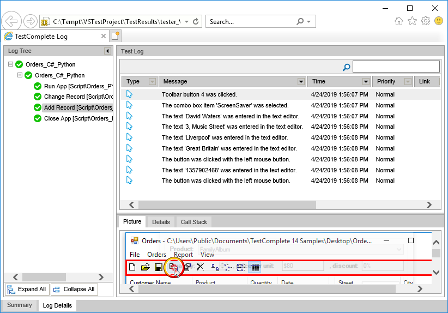Click Picture pane horizontal scroll right arrow
Screen dimensions: 448x313
pos(420,288)
